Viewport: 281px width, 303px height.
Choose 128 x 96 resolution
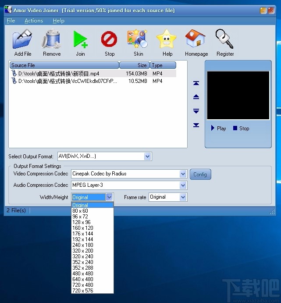(92, 222)
